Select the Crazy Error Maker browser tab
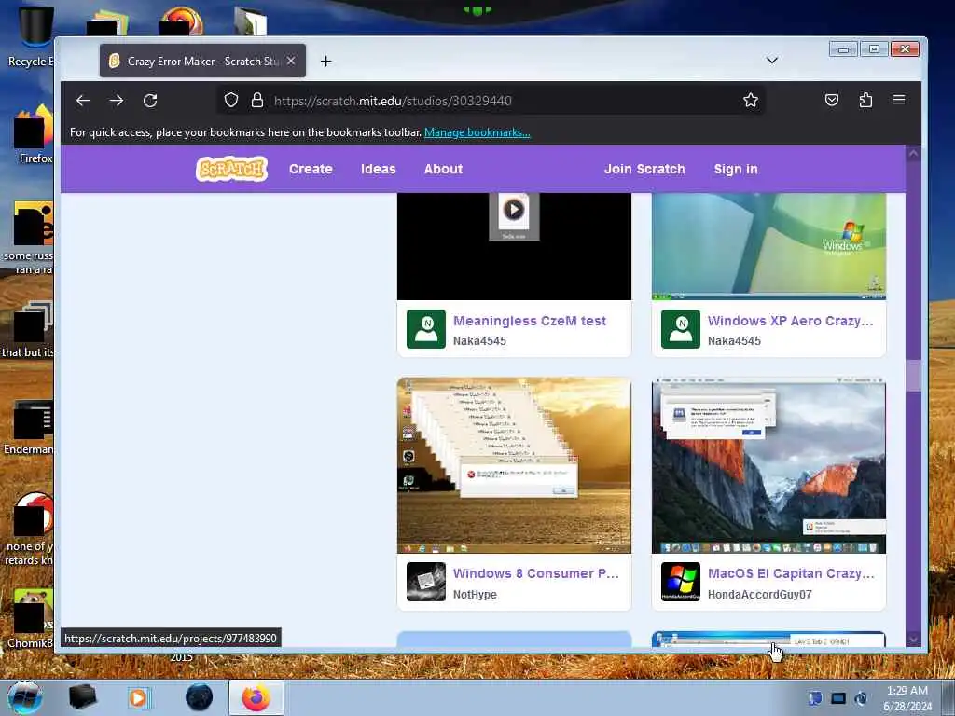Viewport: 955px width, 716px height. [x=202, y=61]
